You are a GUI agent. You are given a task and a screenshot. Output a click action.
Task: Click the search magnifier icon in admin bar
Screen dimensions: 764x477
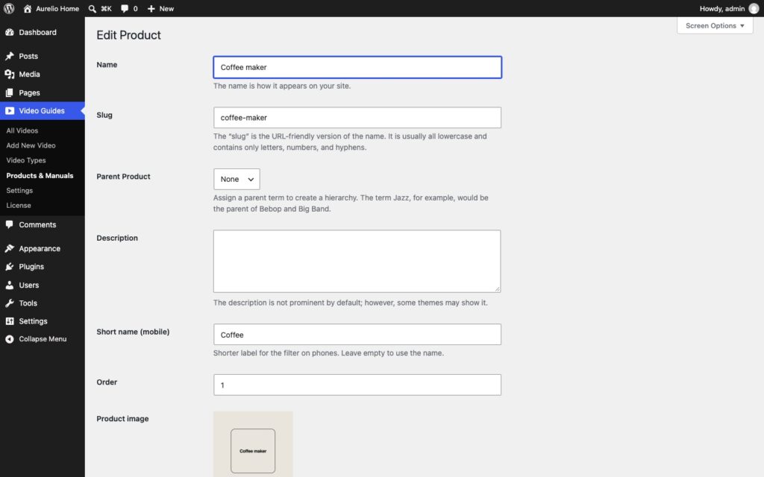coord(92,9)
